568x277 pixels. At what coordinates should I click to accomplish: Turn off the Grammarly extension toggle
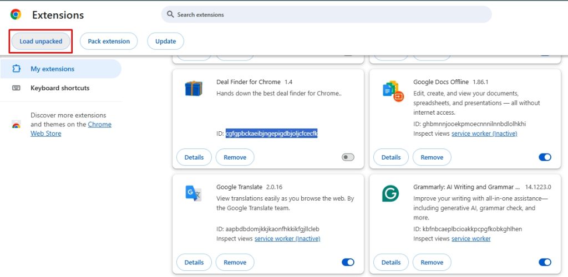545,262
